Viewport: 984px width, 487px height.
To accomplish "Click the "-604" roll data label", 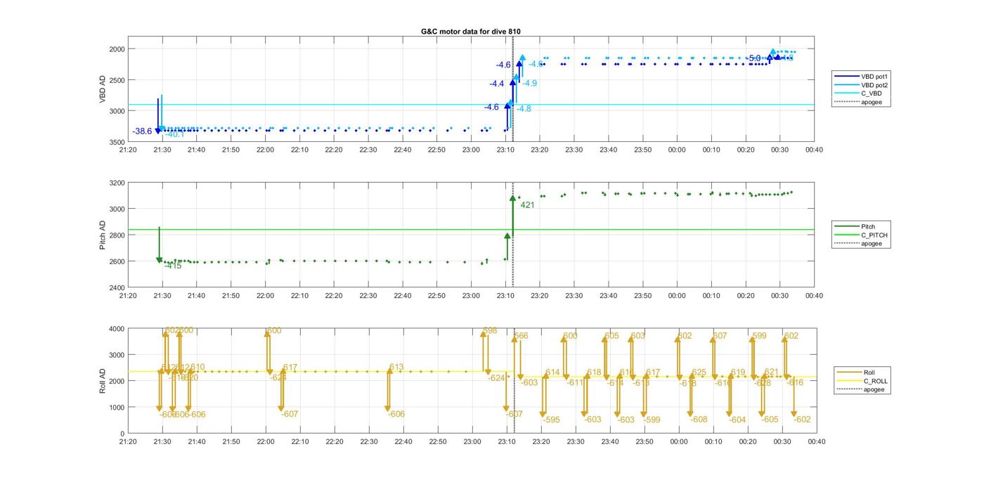I will [737, 420].
